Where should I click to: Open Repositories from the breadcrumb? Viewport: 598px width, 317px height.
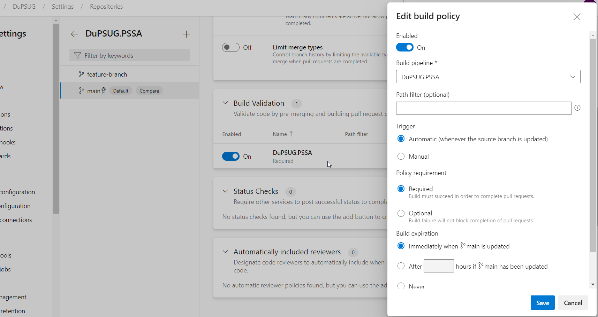tap(106, 6)
